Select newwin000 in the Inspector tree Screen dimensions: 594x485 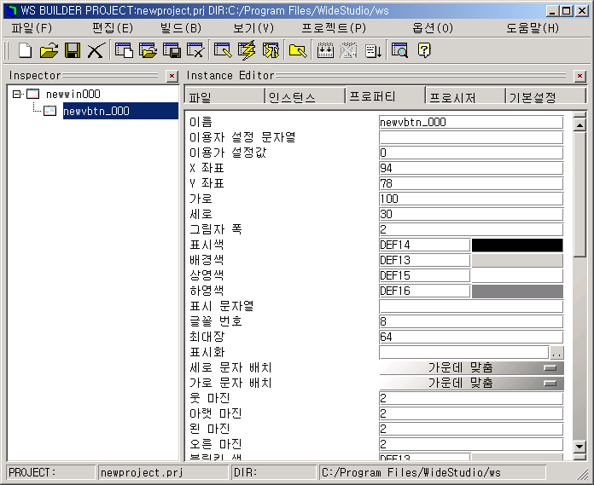tap(73, 94)
